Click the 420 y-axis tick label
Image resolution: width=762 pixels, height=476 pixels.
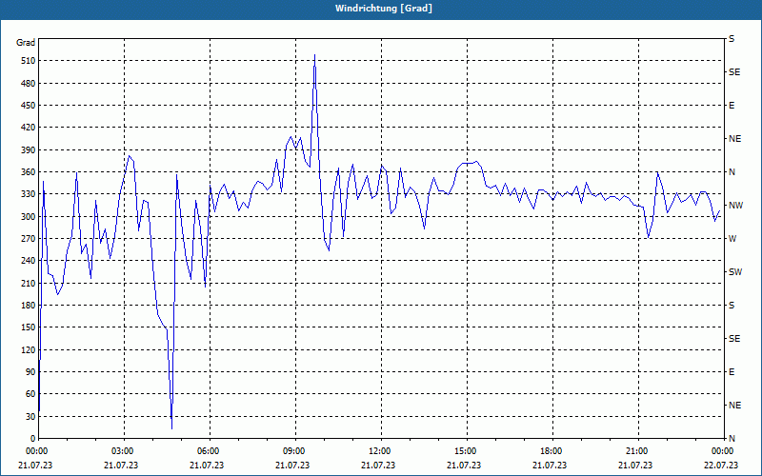point(29,128)
